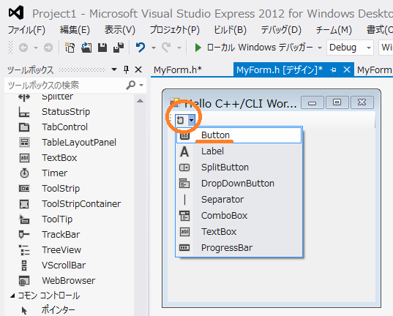Open the Debug configuration combo box
This screenshot has width=393, height=316.
click(x=350, y=48)
